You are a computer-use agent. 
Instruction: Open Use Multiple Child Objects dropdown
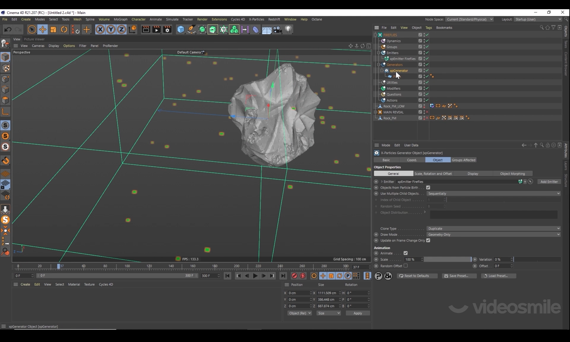tap(493, 193)
